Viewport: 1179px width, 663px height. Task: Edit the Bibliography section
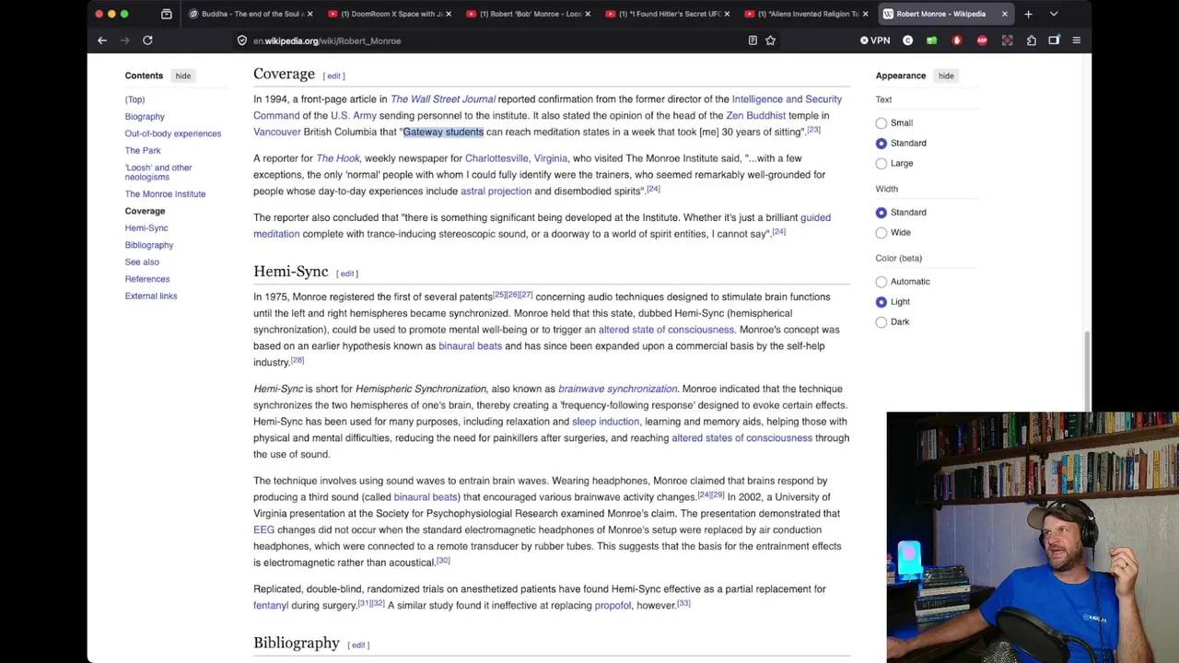tap(358, 645)
